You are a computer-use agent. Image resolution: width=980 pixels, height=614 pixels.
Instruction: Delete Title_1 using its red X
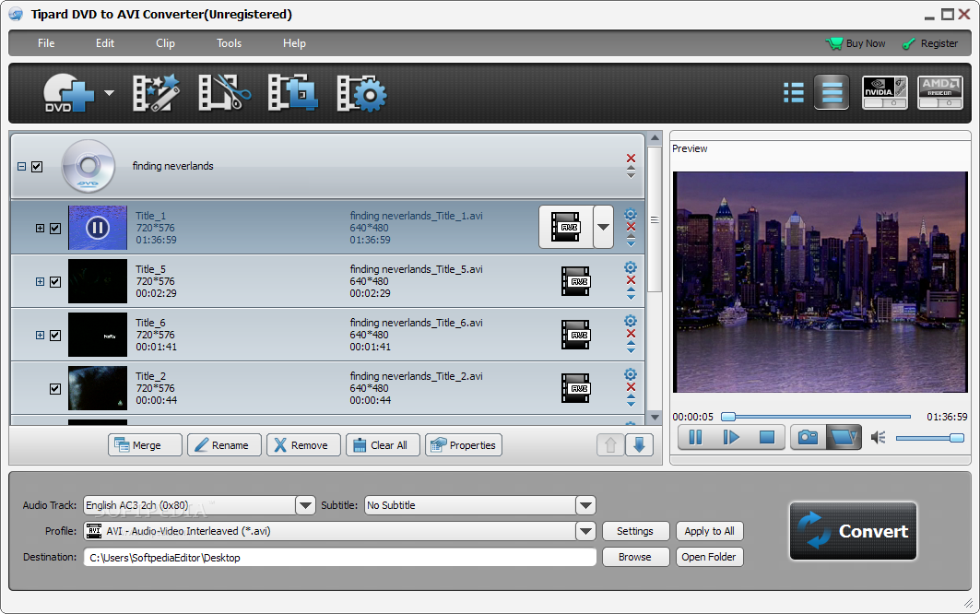click(632, 227)
